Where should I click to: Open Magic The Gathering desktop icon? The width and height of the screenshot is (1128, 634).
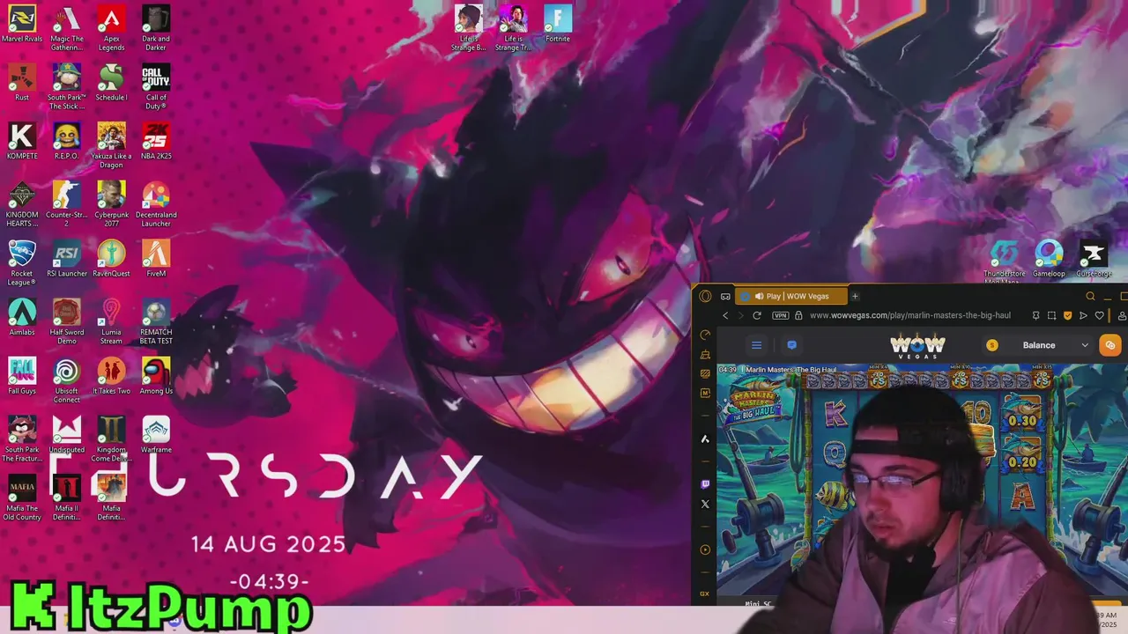(x=66, y=28)
